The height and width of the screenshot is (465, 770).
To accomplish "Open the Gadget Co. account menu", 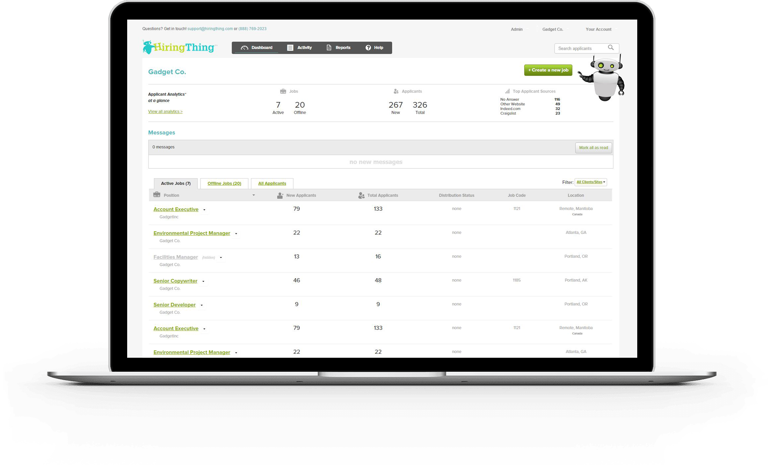I will click(553, 29).
